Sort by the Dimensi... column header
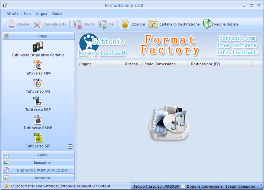The height and width of the screenshot is (190, 264). tap(133, 64)
